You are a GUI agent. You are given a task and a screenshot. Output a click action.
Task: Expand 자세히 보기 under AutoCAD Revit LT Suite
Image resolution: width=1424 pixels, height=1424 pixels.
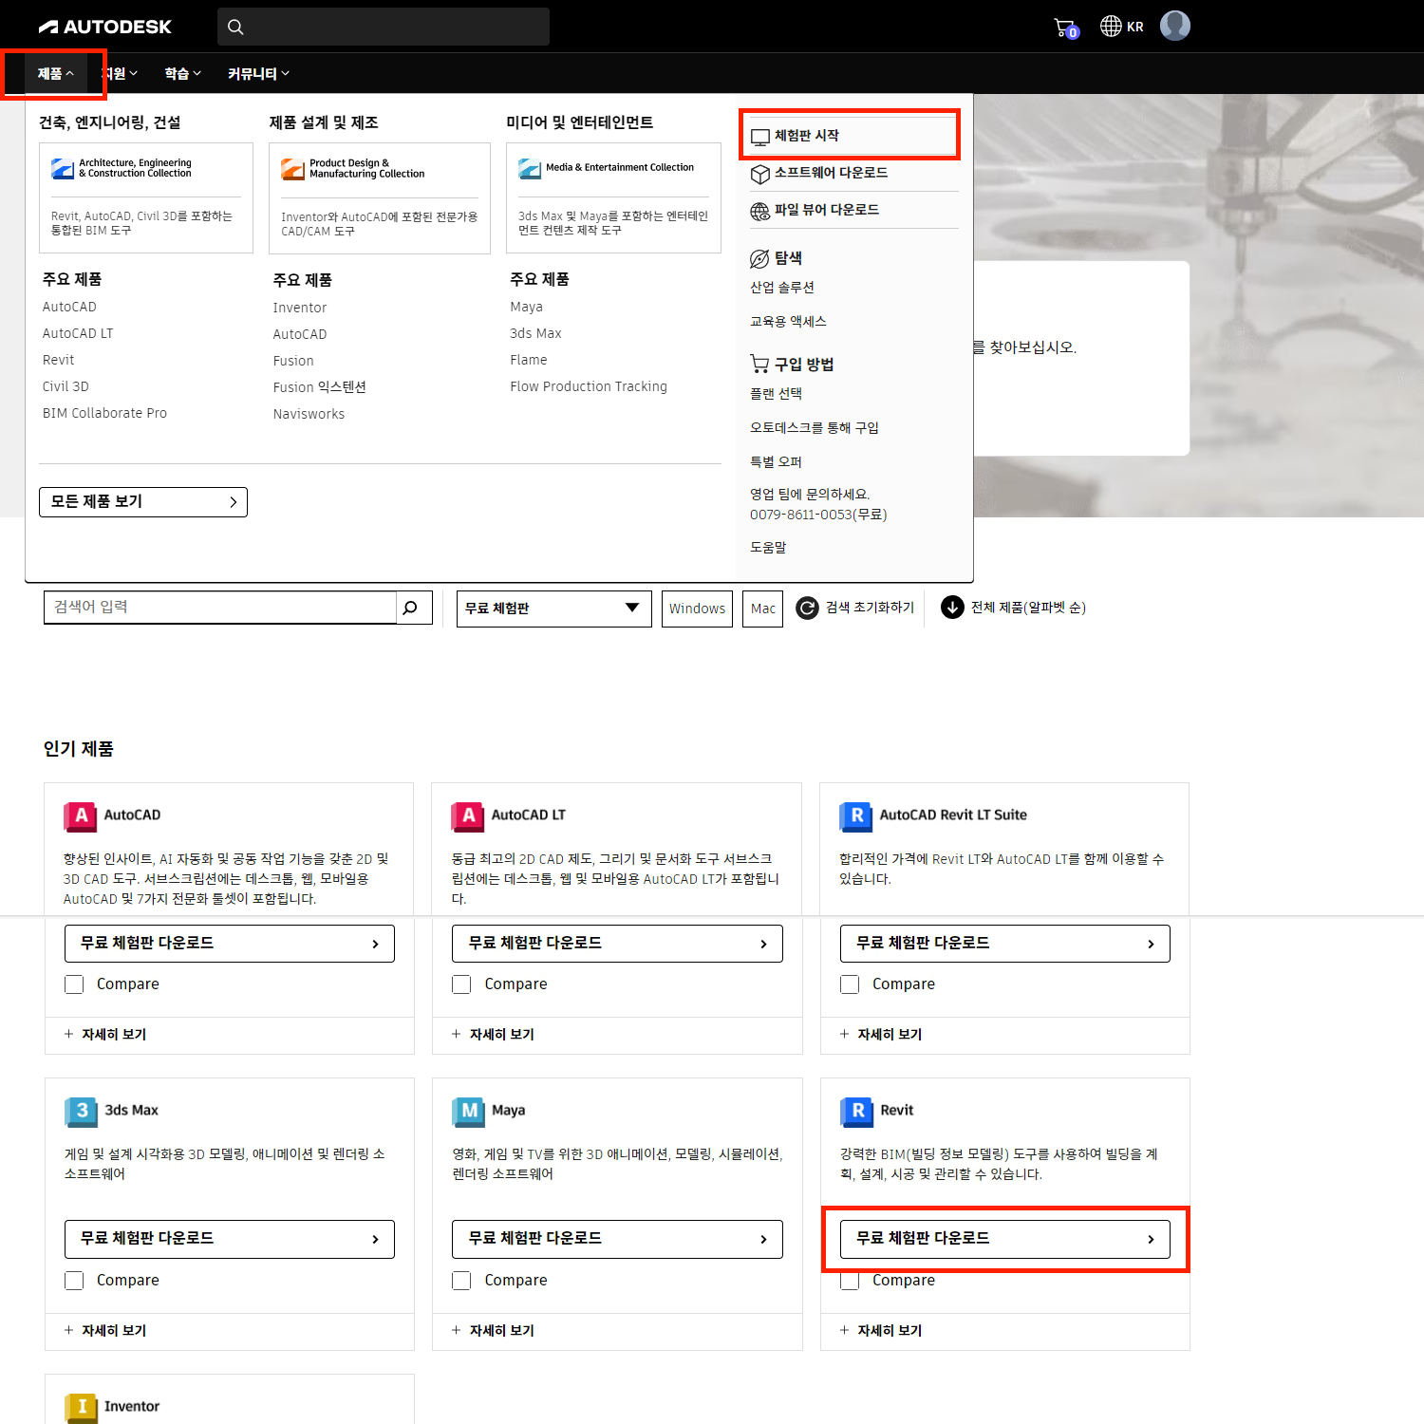[x=881, y=1035]
